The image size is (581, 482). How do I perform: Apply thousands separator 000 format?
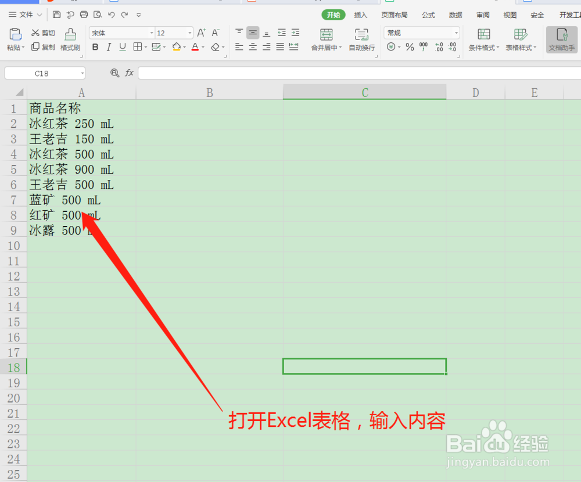423,46
